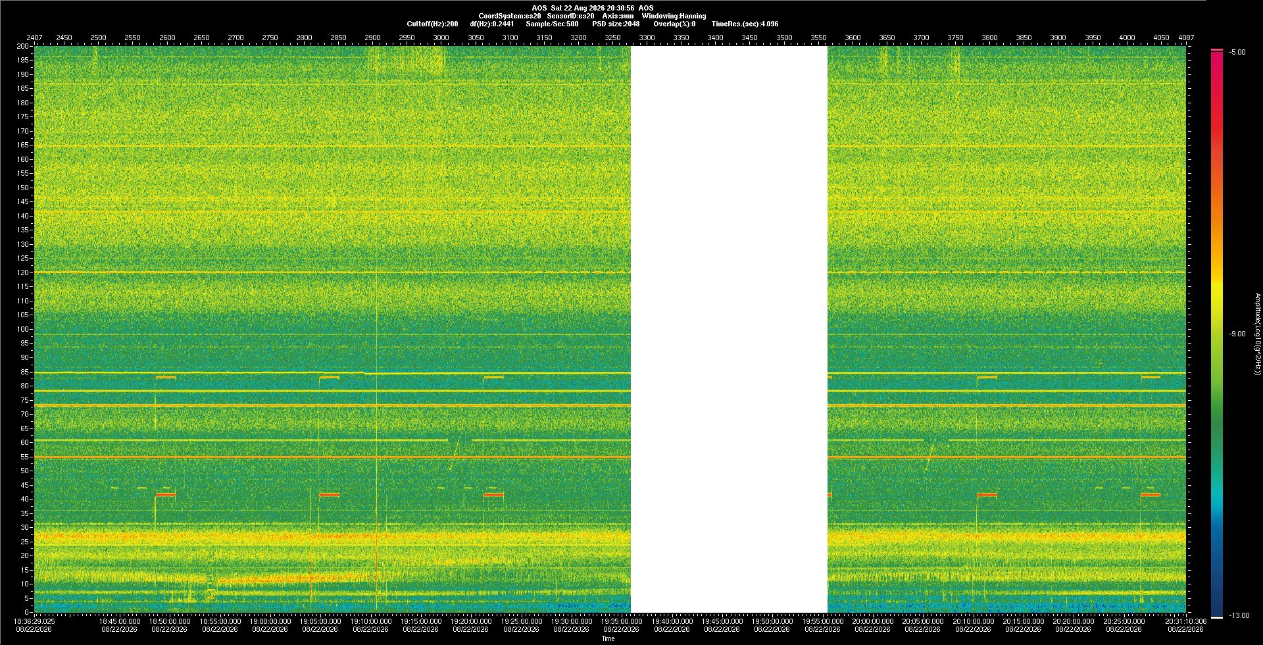The image size is (1263, 645).
Task: Click the 'Amplitude(Log10(g^2/Hz))' colorbar title
Action: pos(1257,334)
